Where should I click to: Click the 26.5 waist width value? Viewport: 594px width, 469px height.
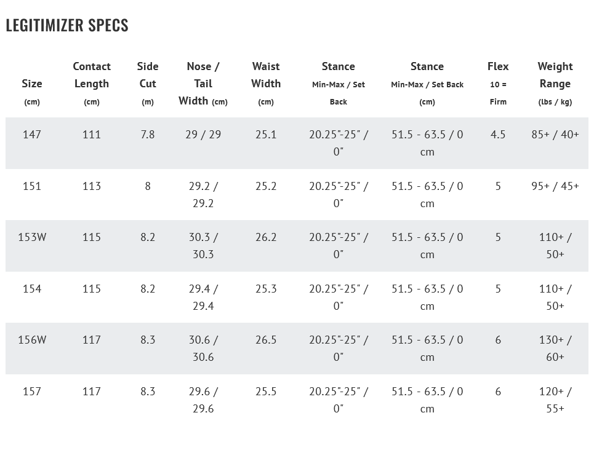click(266, 339)
